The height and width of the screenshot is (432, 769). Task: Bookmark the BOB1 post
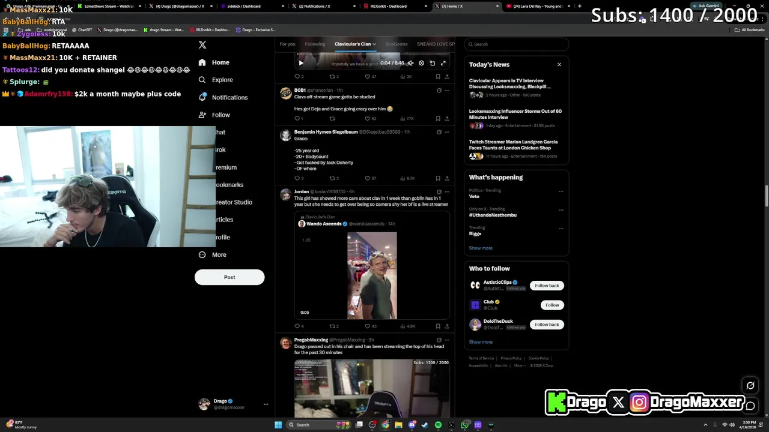438,119
